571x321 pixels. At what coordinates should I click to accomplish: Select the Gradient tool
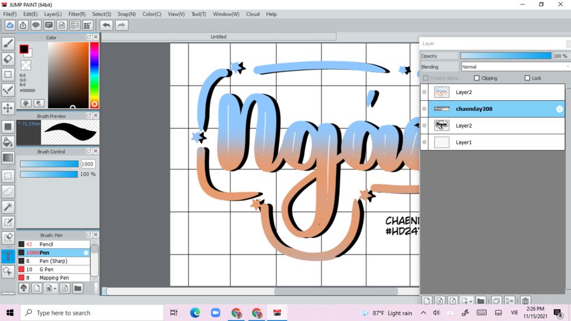[x=8, y=158]
